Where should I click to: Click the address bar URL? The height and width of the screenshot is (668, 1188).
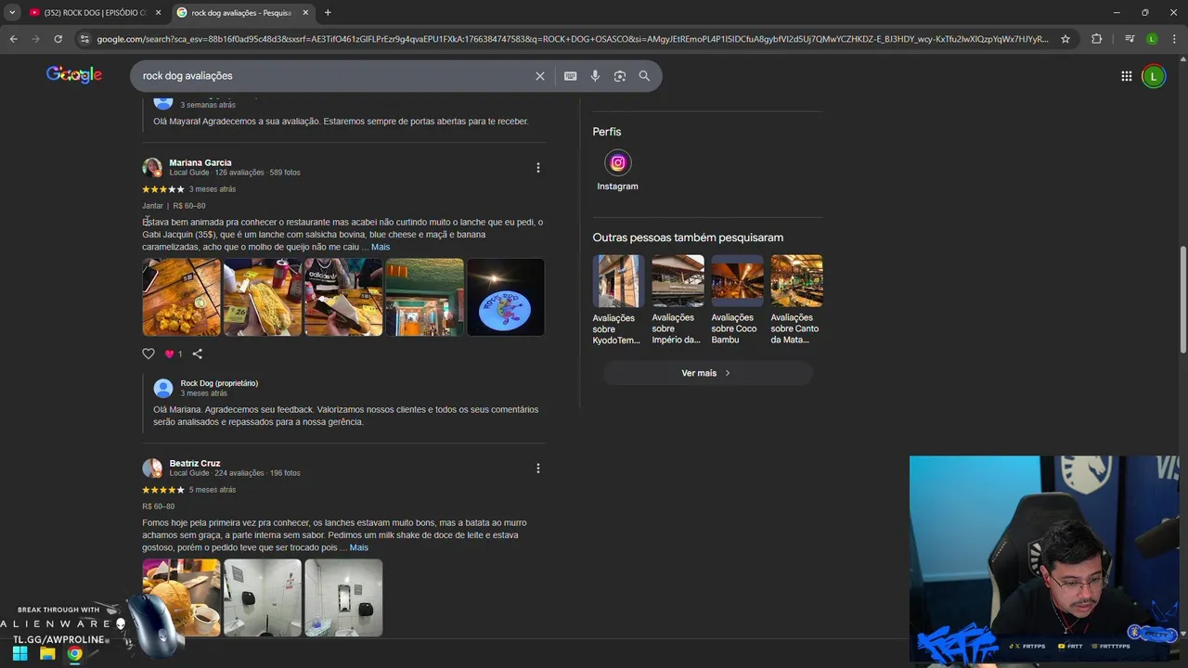point(573,39)
